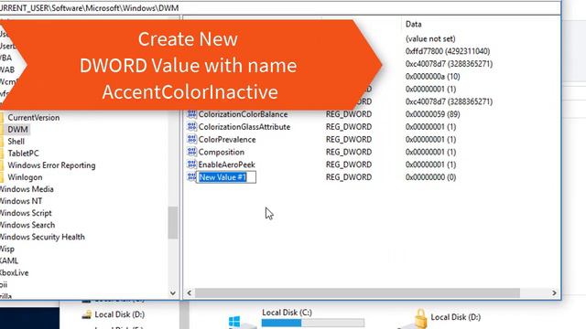
Task: Click the EnableAeroPeek DWORD icon
Action: 191,164
